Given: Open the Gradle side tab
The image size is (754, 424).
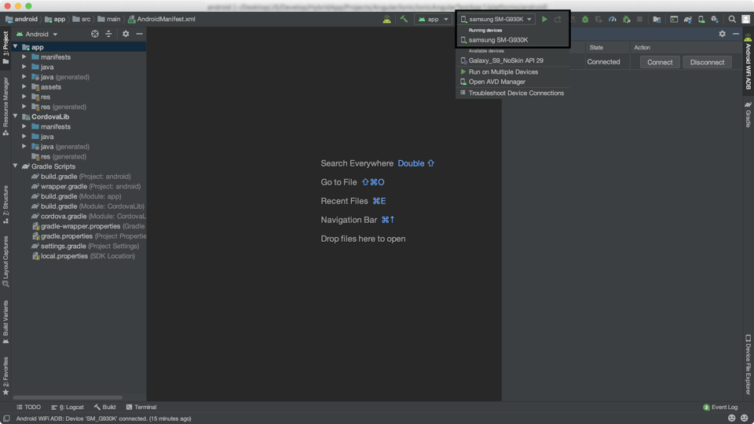Looking at the screenshot, I should click(749, 115).
